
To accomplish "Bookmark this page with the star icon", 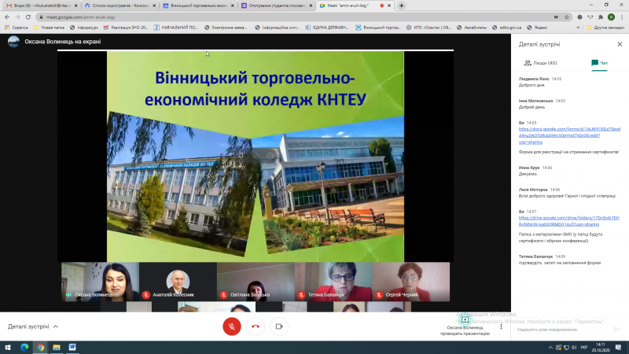I will coord(566,17).
